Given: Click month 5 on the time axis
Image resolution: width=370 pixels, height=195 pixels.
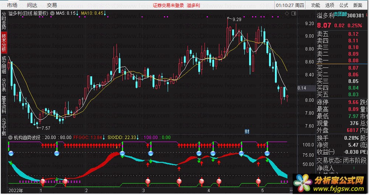Looking at the screenshot, I should pos(262,191).
